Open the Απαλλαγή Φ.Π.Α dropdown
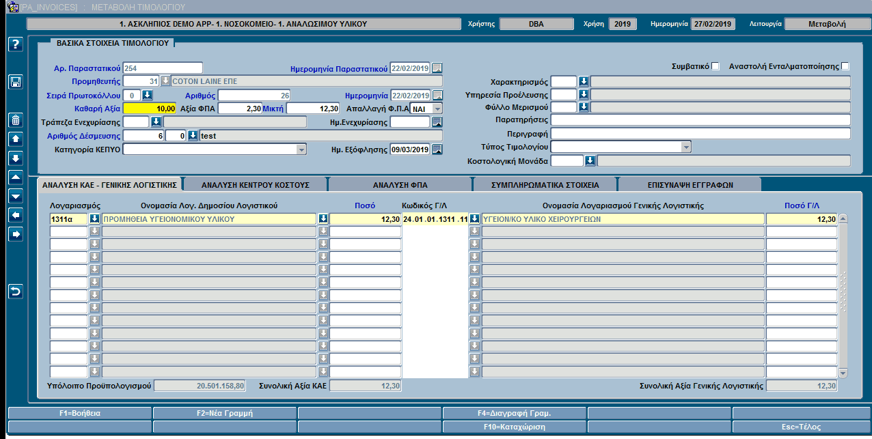872x439 pixels. click(437, 109)
